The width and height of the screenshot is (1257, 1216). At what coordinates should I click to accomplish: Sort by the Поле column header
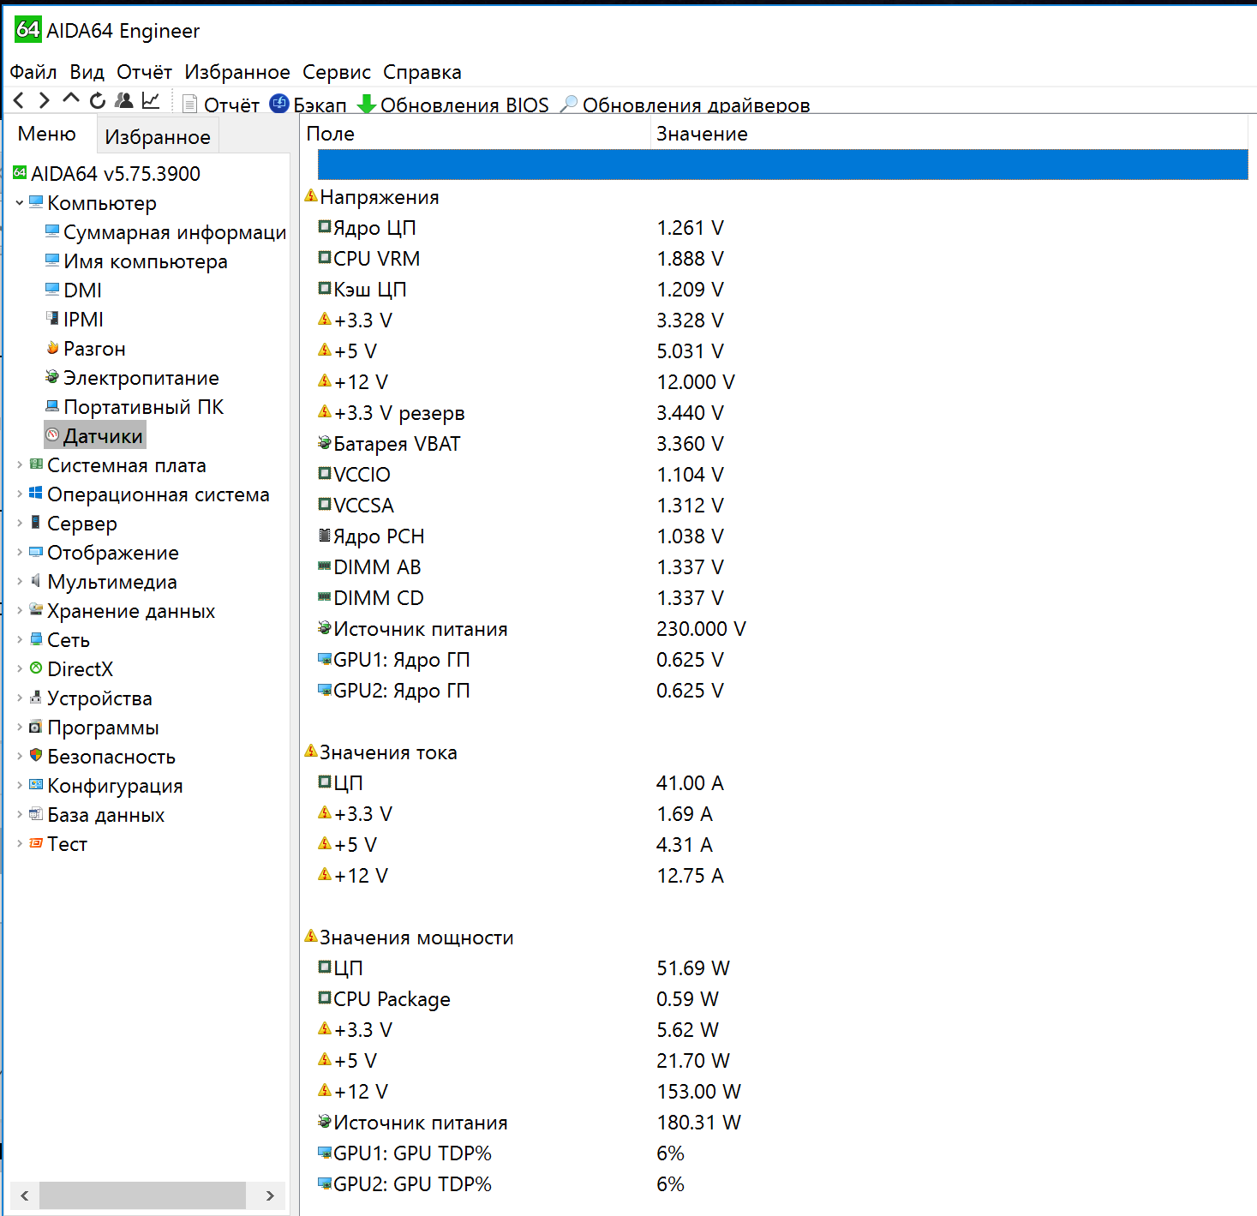click(476, 134)
